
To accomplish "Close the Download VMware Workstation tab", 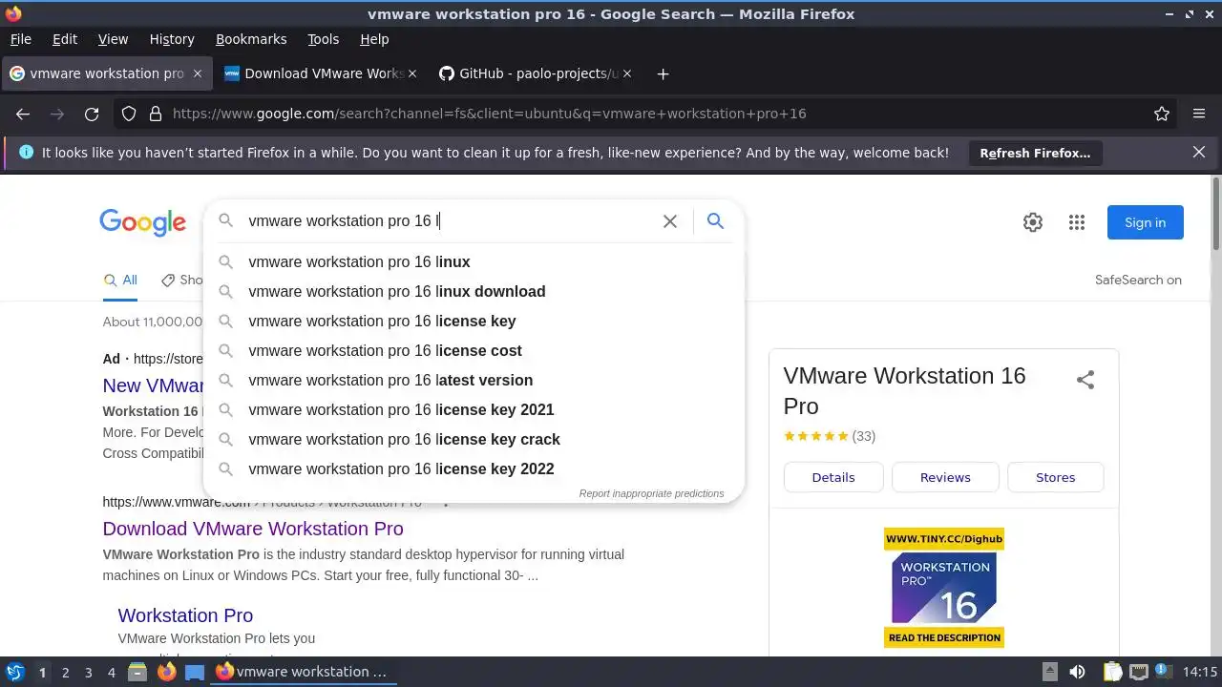I will (412, 73).
